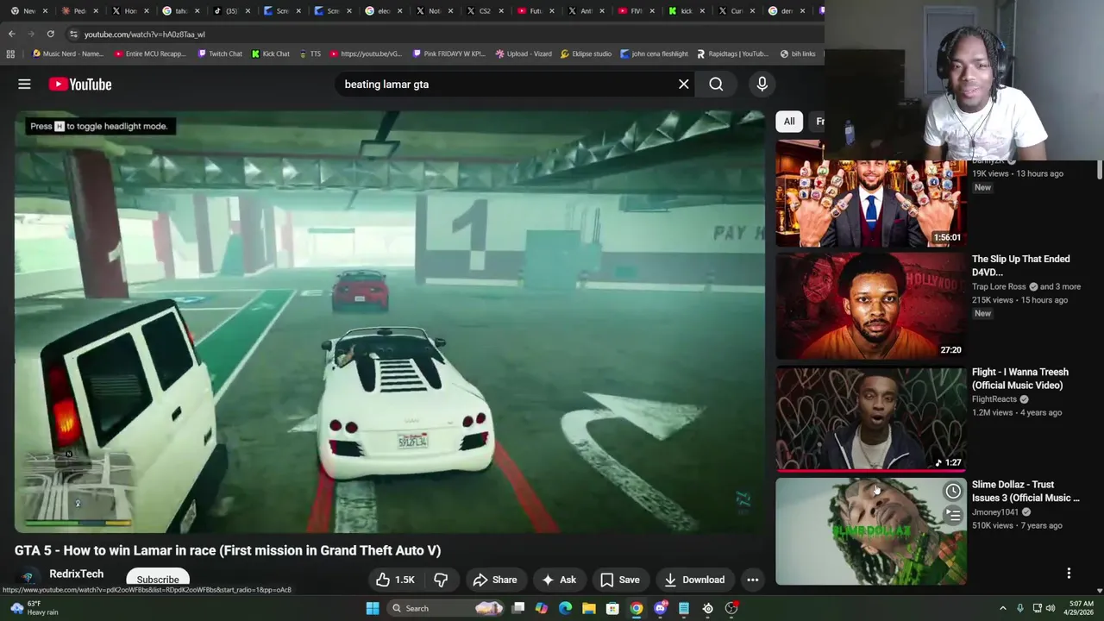The image size is (1104, 621).
Task: Clear the search box with the X
Action: click(x=683, y=84)
